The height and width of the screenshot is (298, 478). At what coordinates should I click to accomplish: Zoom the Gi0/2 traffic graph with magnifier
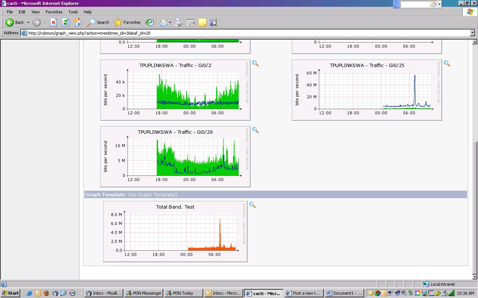[255, 64]
